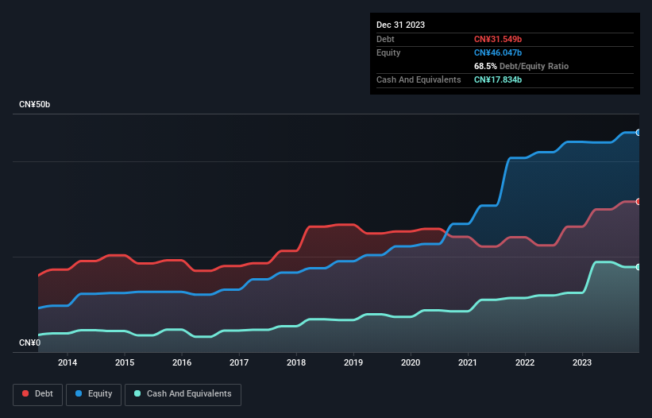The image size is (652, 418).
Task: Click the 2014 x-axis label
Action: (x=68, y=362)
